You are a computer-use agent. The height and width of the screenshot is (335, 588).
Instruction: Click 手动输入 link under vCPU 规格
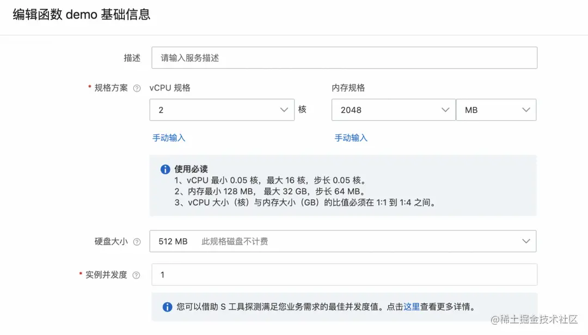pos(169,138)
